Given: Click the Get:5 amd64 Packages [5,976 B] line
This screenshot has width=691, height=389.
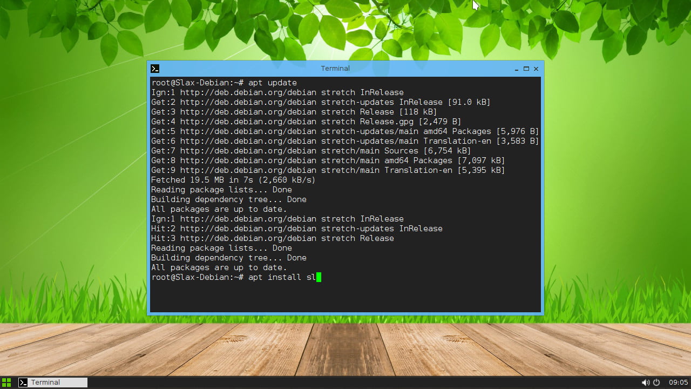Looking at the screenshot, I should pos(345,131).
